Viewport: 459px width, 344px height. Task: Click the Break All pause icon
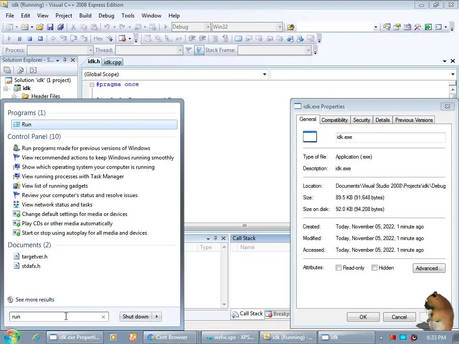(19, 39)
